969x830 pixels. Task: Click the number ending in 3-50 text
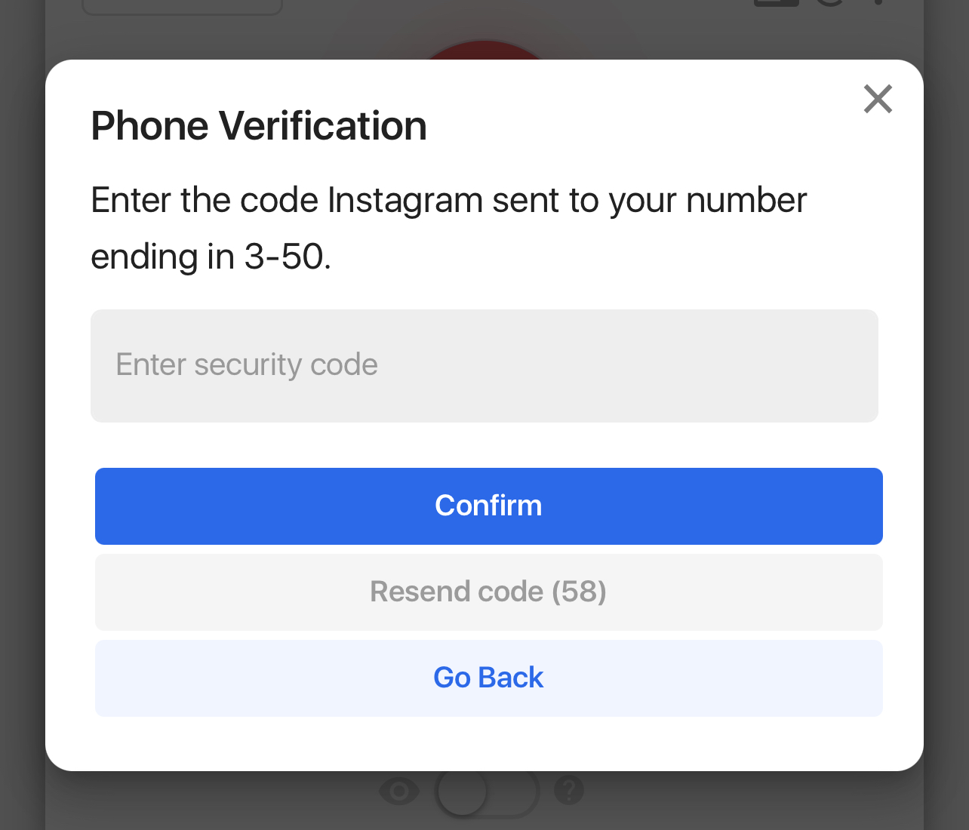[211, 257]
